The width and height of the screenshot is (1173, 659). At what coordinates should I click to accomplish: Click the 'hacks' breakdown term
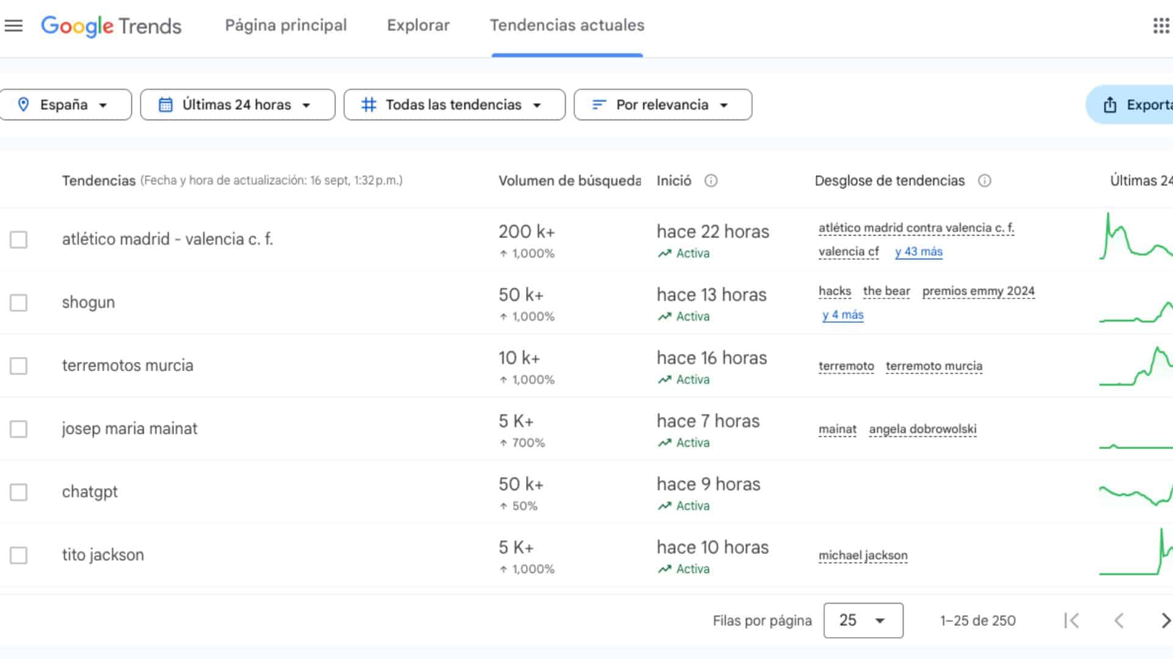(x=835, y=291)
